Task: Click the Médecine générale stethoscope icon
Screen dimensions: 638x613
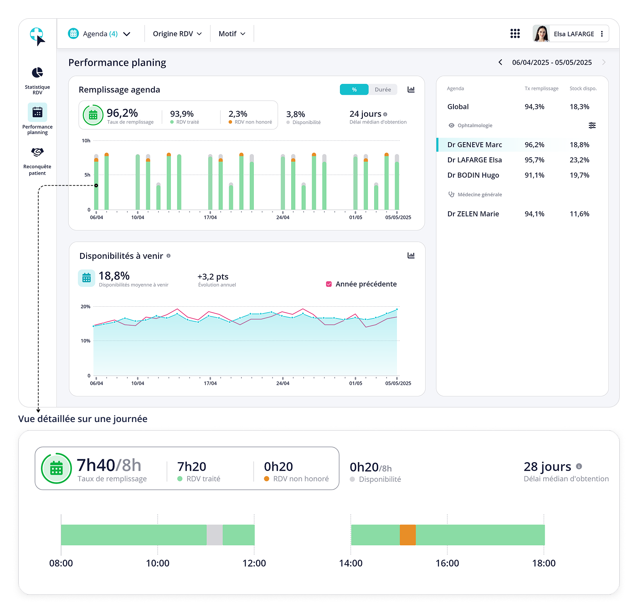Action: point(451,194)
